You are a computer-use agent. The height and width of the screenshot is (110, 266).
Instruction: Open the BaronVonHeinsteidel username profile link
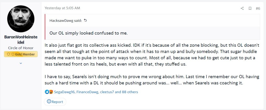pyautogui.click(x=21, y=40)
